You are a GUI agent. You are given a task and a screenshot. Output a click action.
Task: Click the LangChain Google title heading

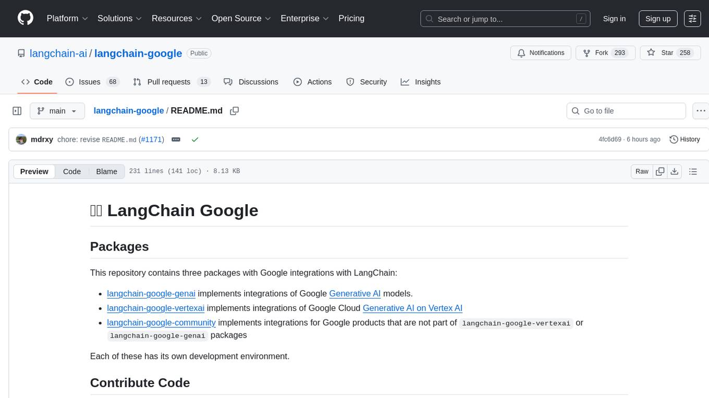[174, 210]
